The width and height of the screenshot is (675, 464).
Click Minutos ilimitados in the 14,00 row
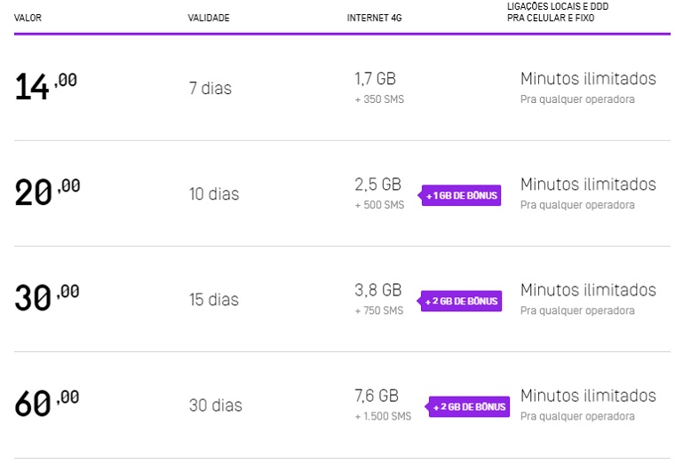tap(588, 79)
